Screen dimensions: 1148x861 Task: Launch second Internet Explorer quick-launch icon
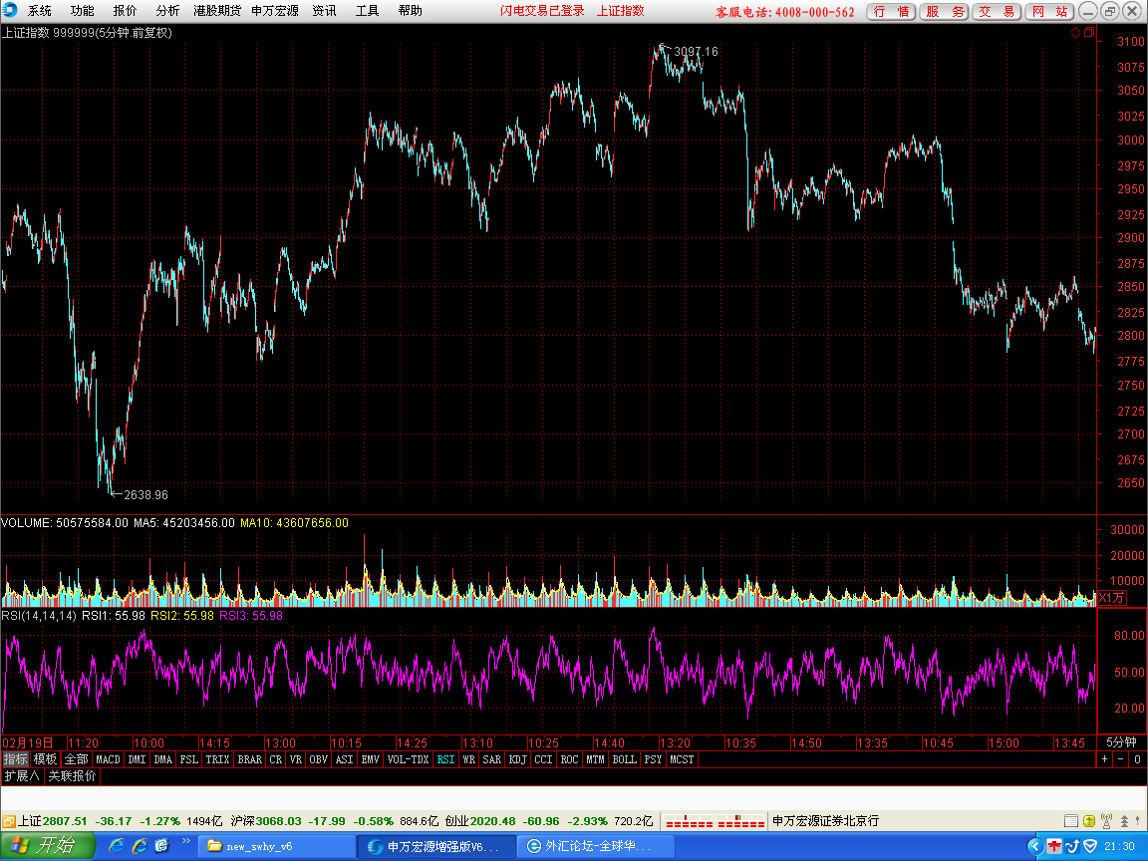click(x=140, y=846)
